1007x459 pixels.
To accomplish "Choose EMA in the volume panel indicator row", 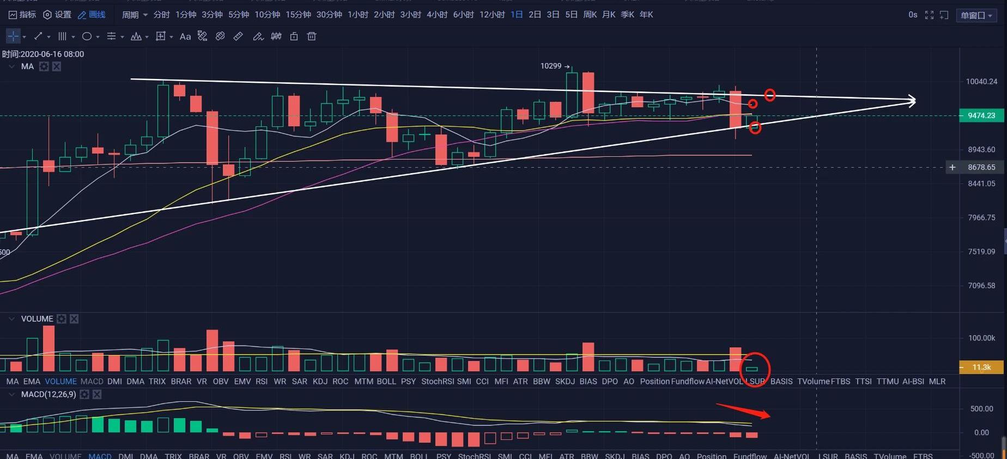I will 32,381.
